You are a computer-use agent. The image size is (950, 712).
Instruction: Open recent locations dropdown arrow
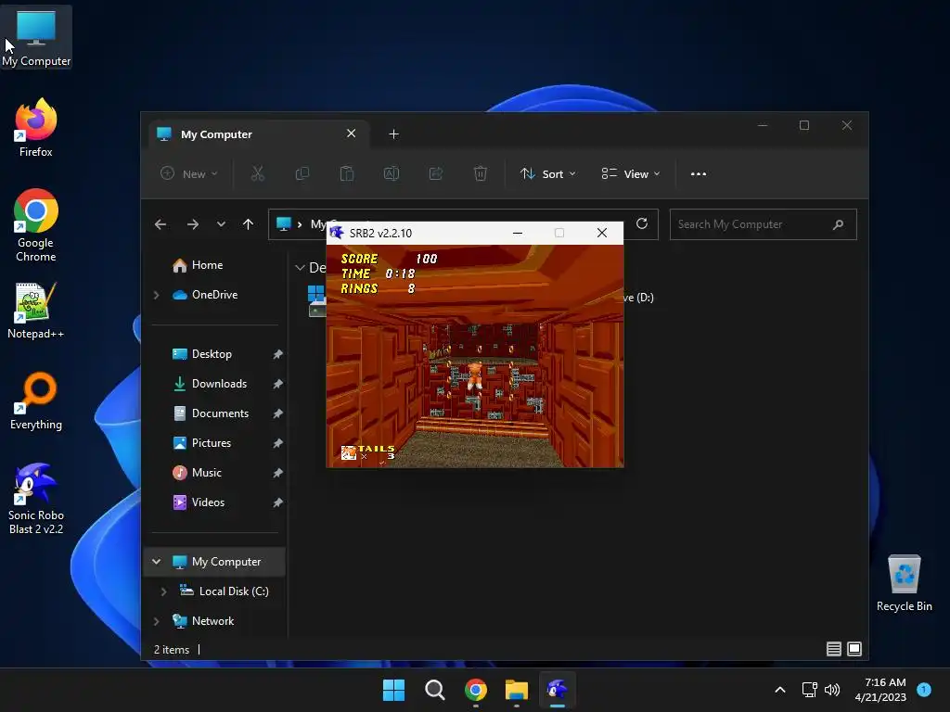(x=221, y=224)
